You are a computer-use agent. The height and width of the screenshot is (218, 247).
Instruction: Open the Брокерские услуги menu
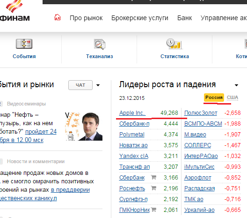click(140, 18)
